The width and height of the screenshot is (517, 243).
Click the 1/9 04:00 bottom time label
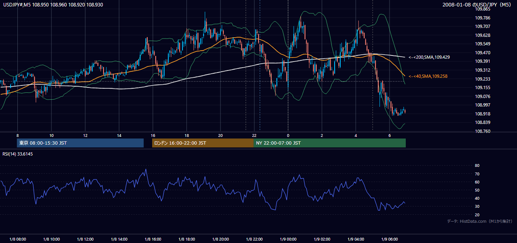click(x=356, y=239)
